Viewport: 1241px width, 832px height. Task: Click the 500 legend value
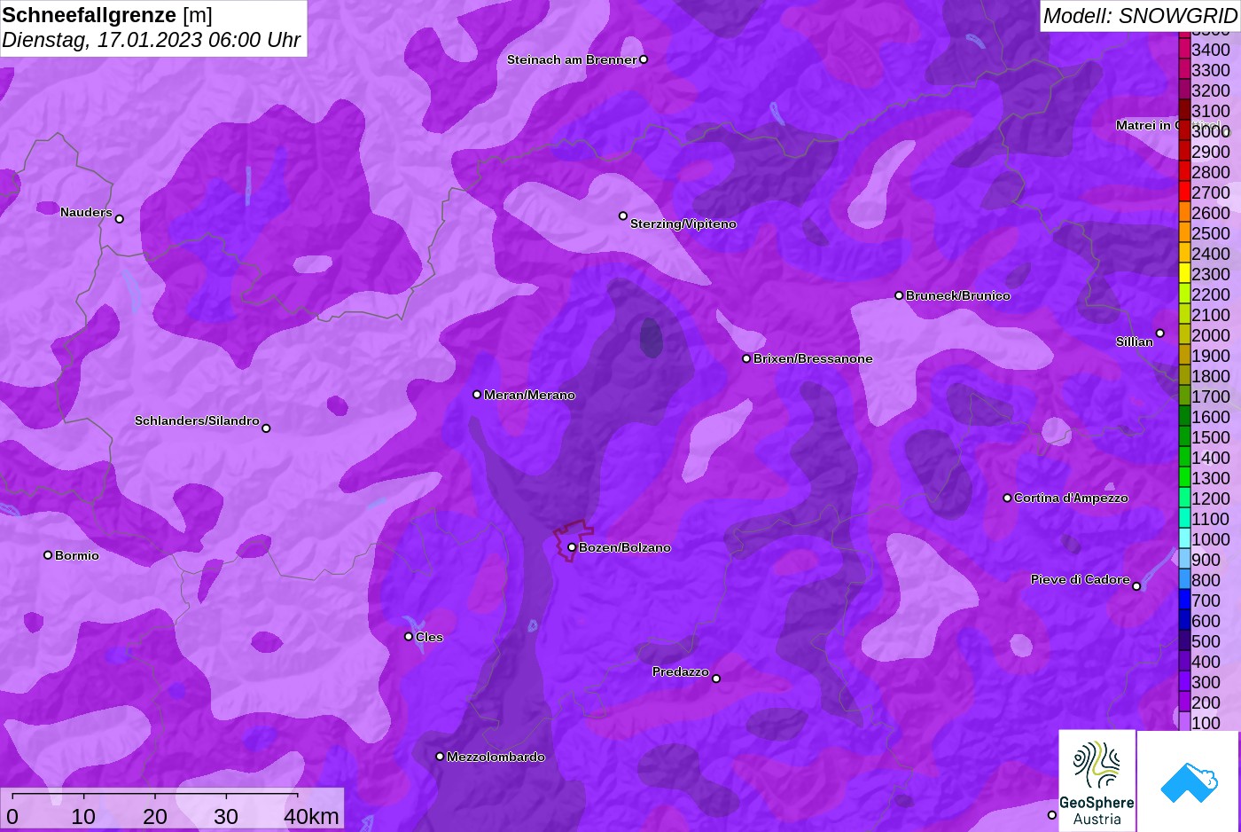coord(1206,641)
